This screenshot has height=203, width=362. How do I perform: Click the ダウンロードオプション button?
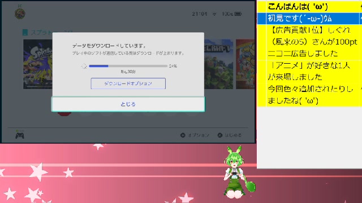128,83
